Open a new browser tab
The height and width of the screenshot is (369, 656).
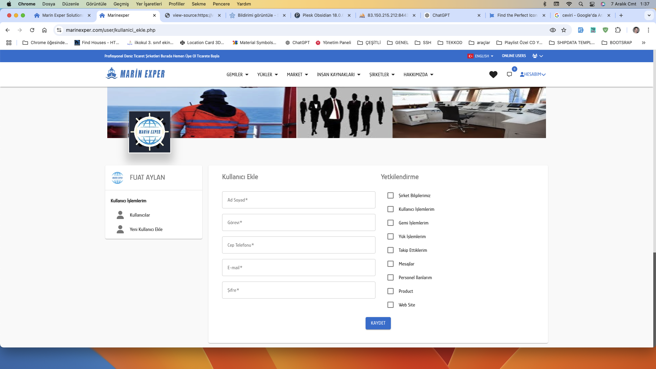click(x=621, y=15)
